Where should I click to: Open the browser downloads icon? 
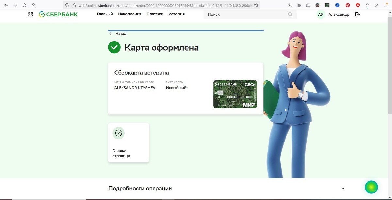[x=290, y=5]
